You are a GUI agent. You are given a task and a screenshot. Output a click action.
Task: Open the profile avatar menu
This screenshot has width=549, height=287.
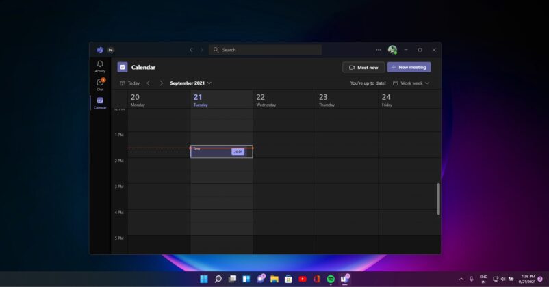point(392,50)
